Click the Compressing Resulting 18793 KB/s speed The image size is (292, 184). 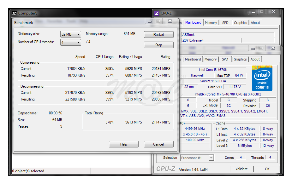[76, 75]
